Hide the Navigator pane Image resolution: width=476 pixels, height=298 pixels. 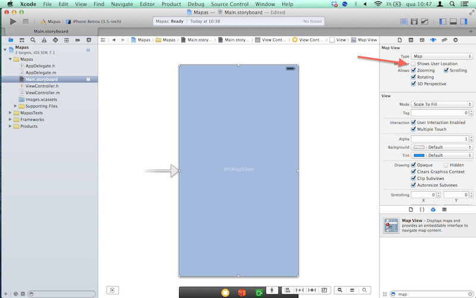443,21
